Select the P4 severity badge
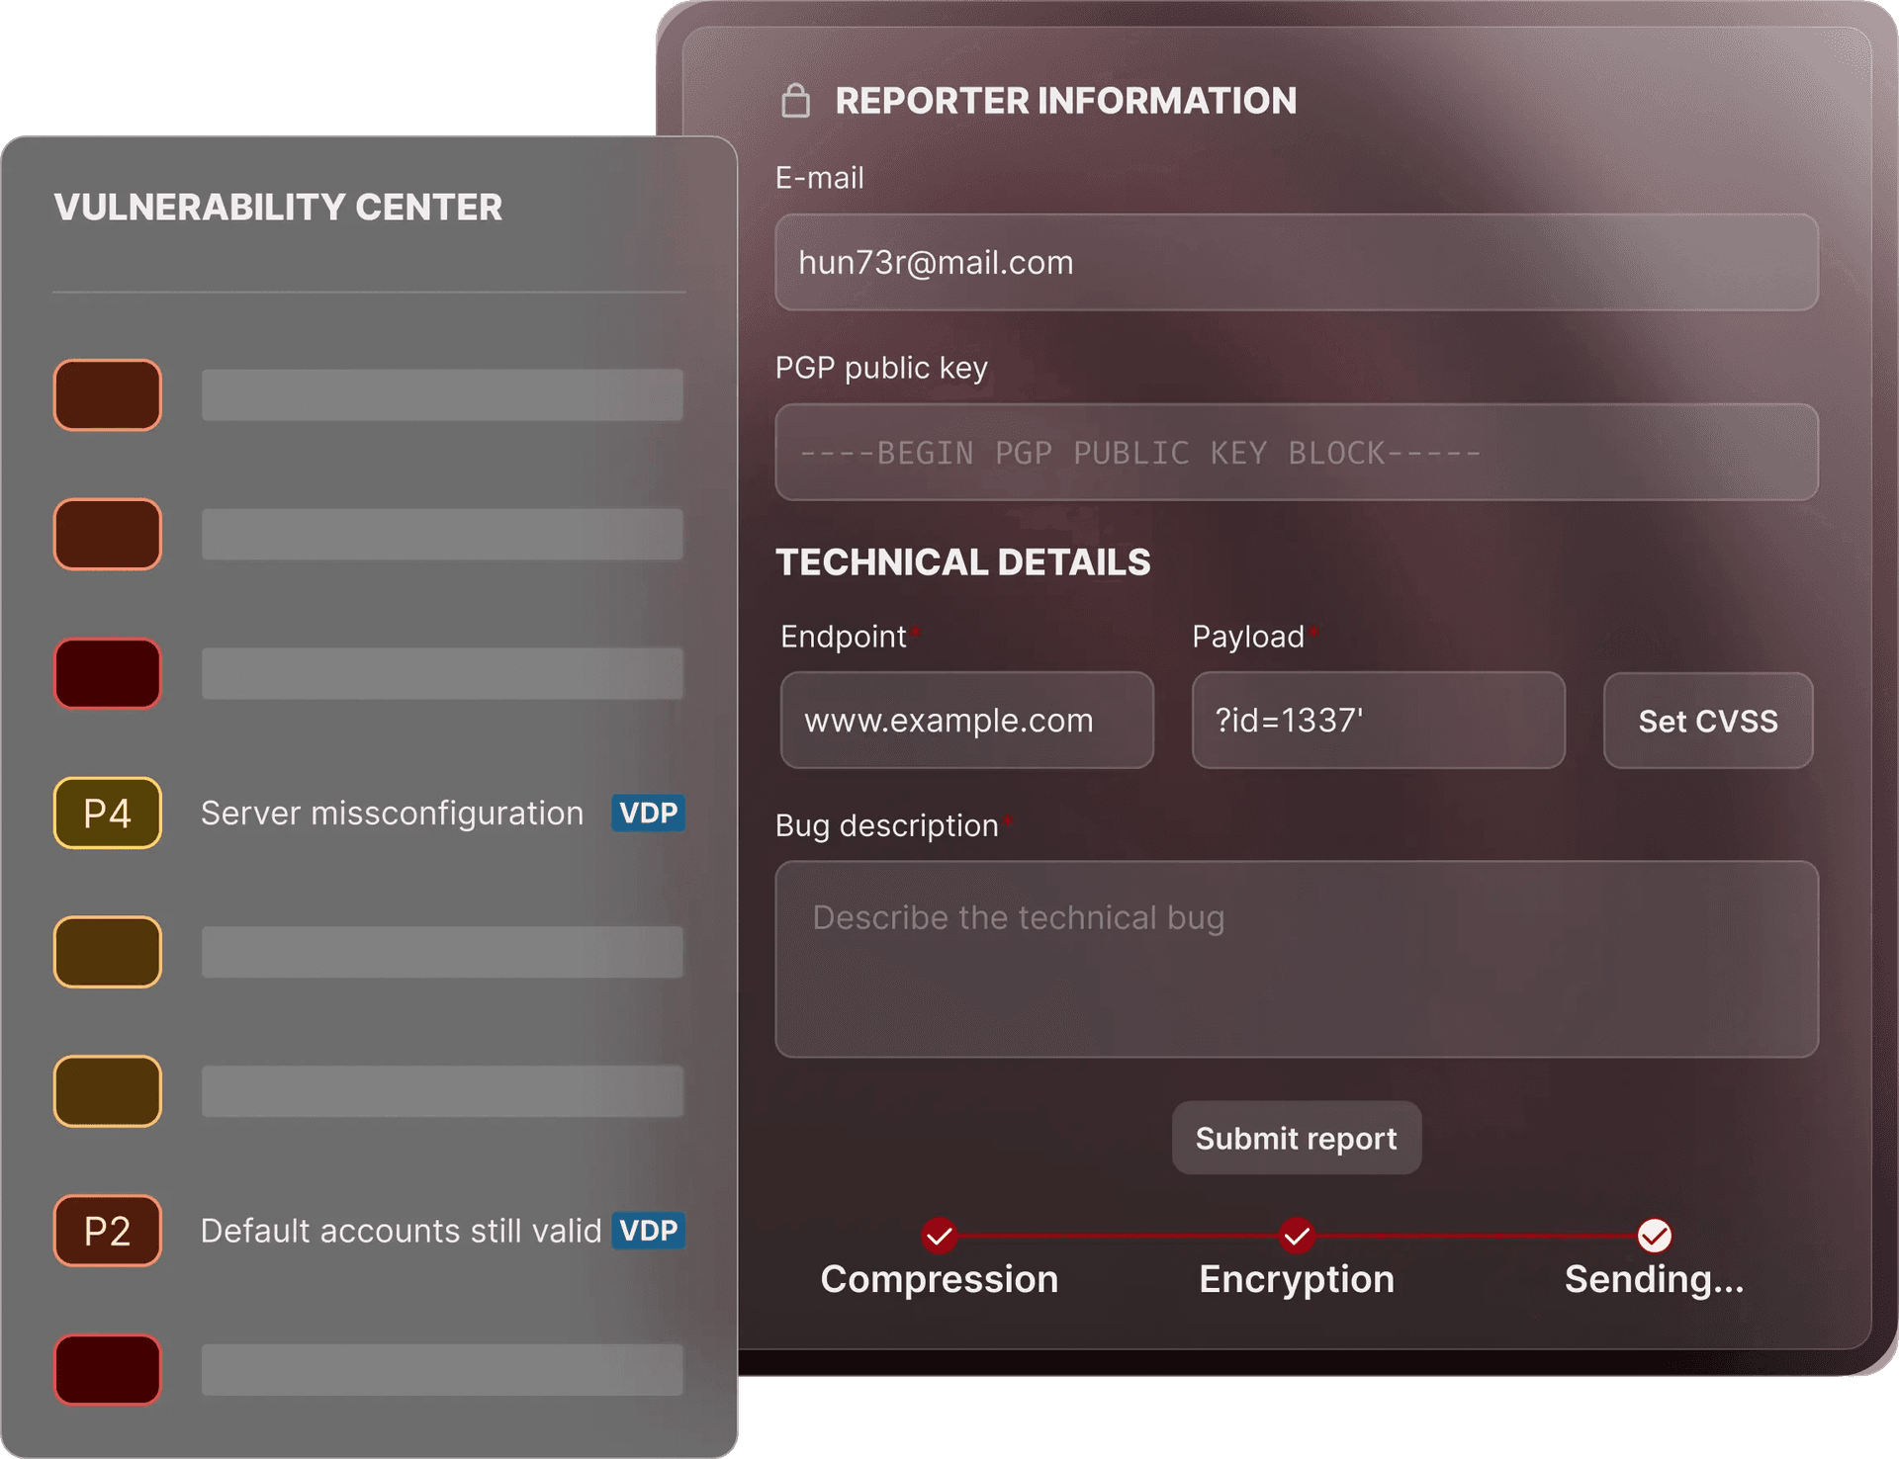Viewport: 1899px width, 1459px height. point(107,813)
